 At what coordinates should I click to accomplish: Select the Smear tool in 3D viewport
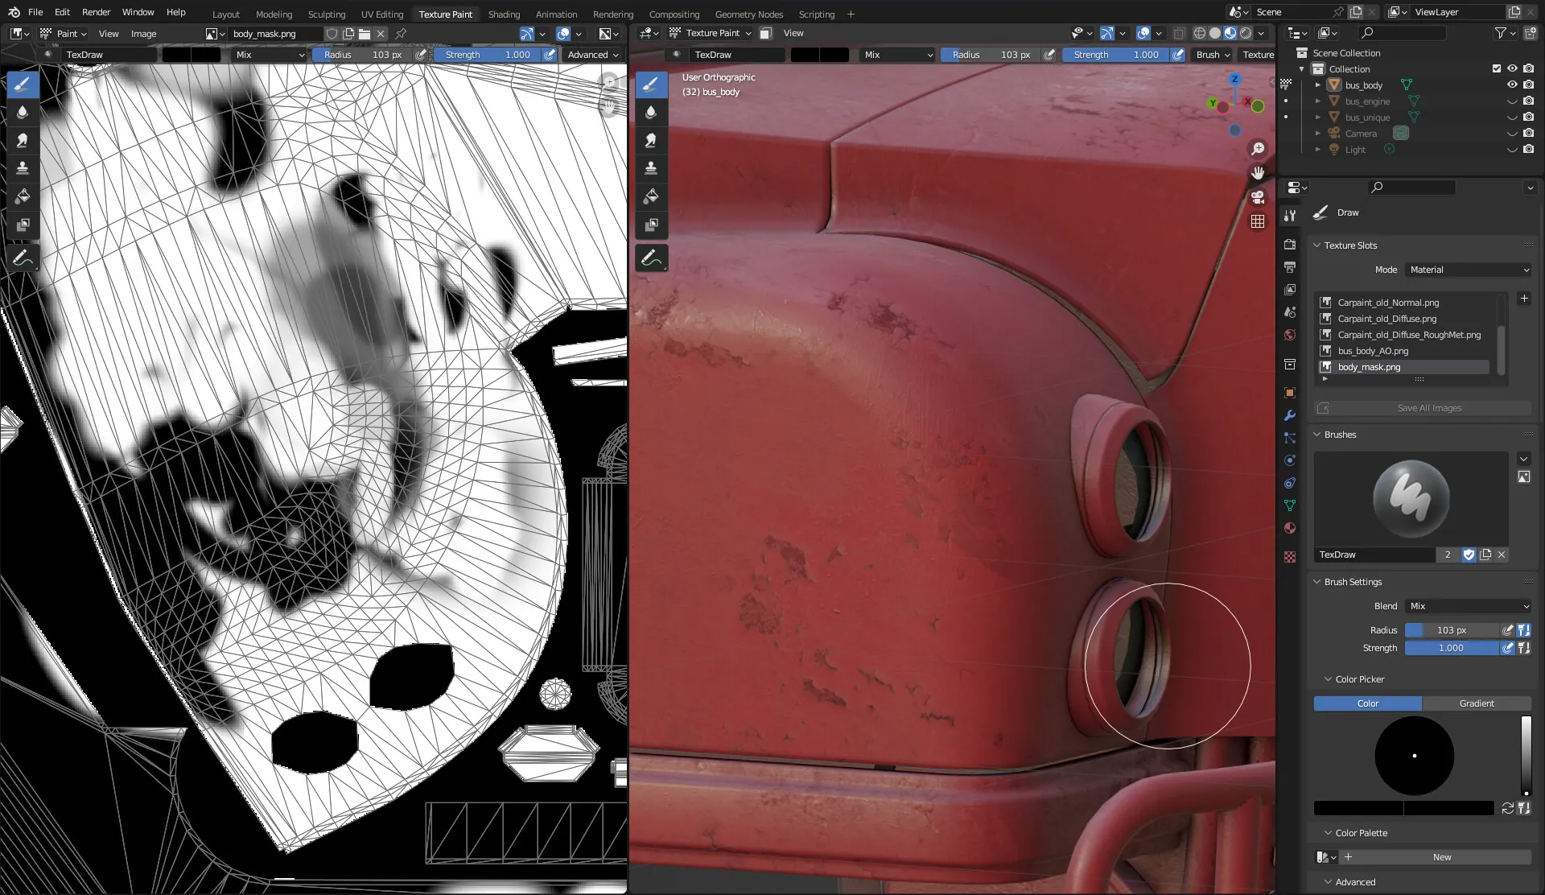(x=651, y=140)
